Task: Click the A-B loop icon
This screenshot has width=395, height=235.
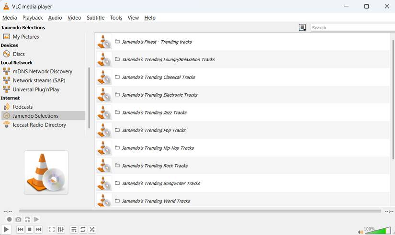Action: pyautogui.click(x=27, y=219)
